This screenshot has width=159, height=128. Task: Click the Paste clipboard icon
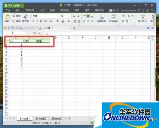point(8,17)
